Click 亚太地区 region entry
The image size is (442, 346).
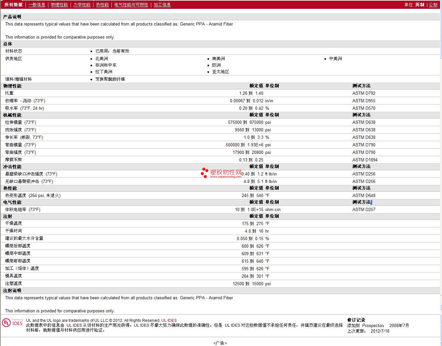pos(221,72)
